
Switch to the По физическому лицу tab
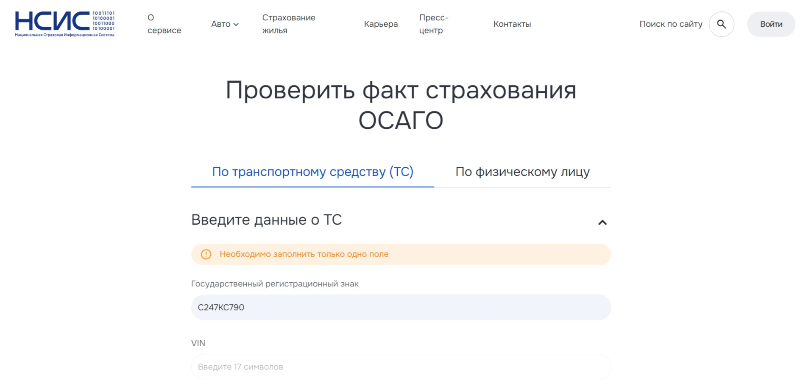(522, 172)
